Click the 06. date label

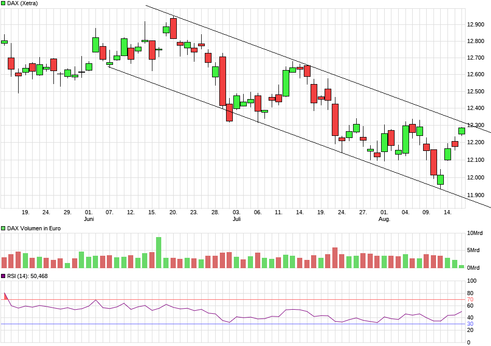point(257,212)
